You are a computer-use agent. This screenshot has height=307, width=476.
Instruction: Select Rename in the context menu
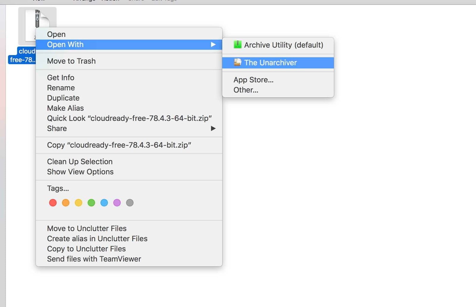coord(61,88)
